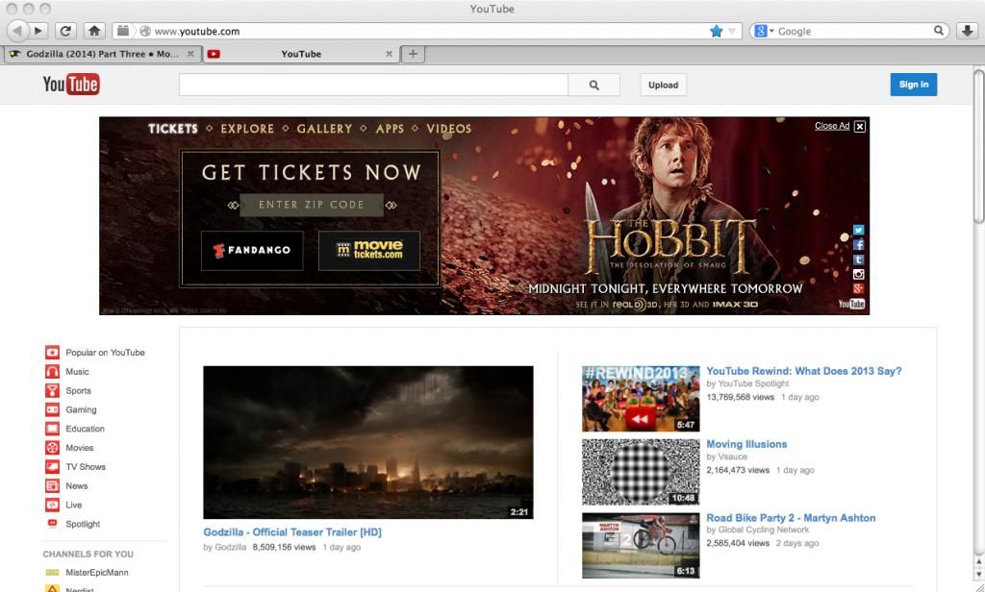Open a new tab with plus button
Viewport: 985px width, 592px height.
tap(413, 54)
